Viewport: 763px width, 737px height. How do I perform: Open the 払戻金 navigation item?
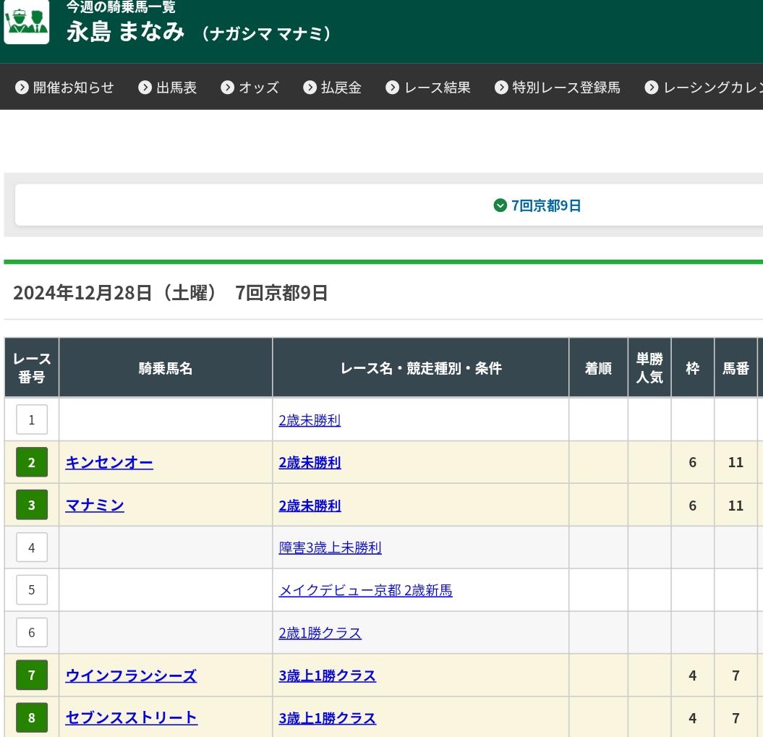click(x=333, y=88)
